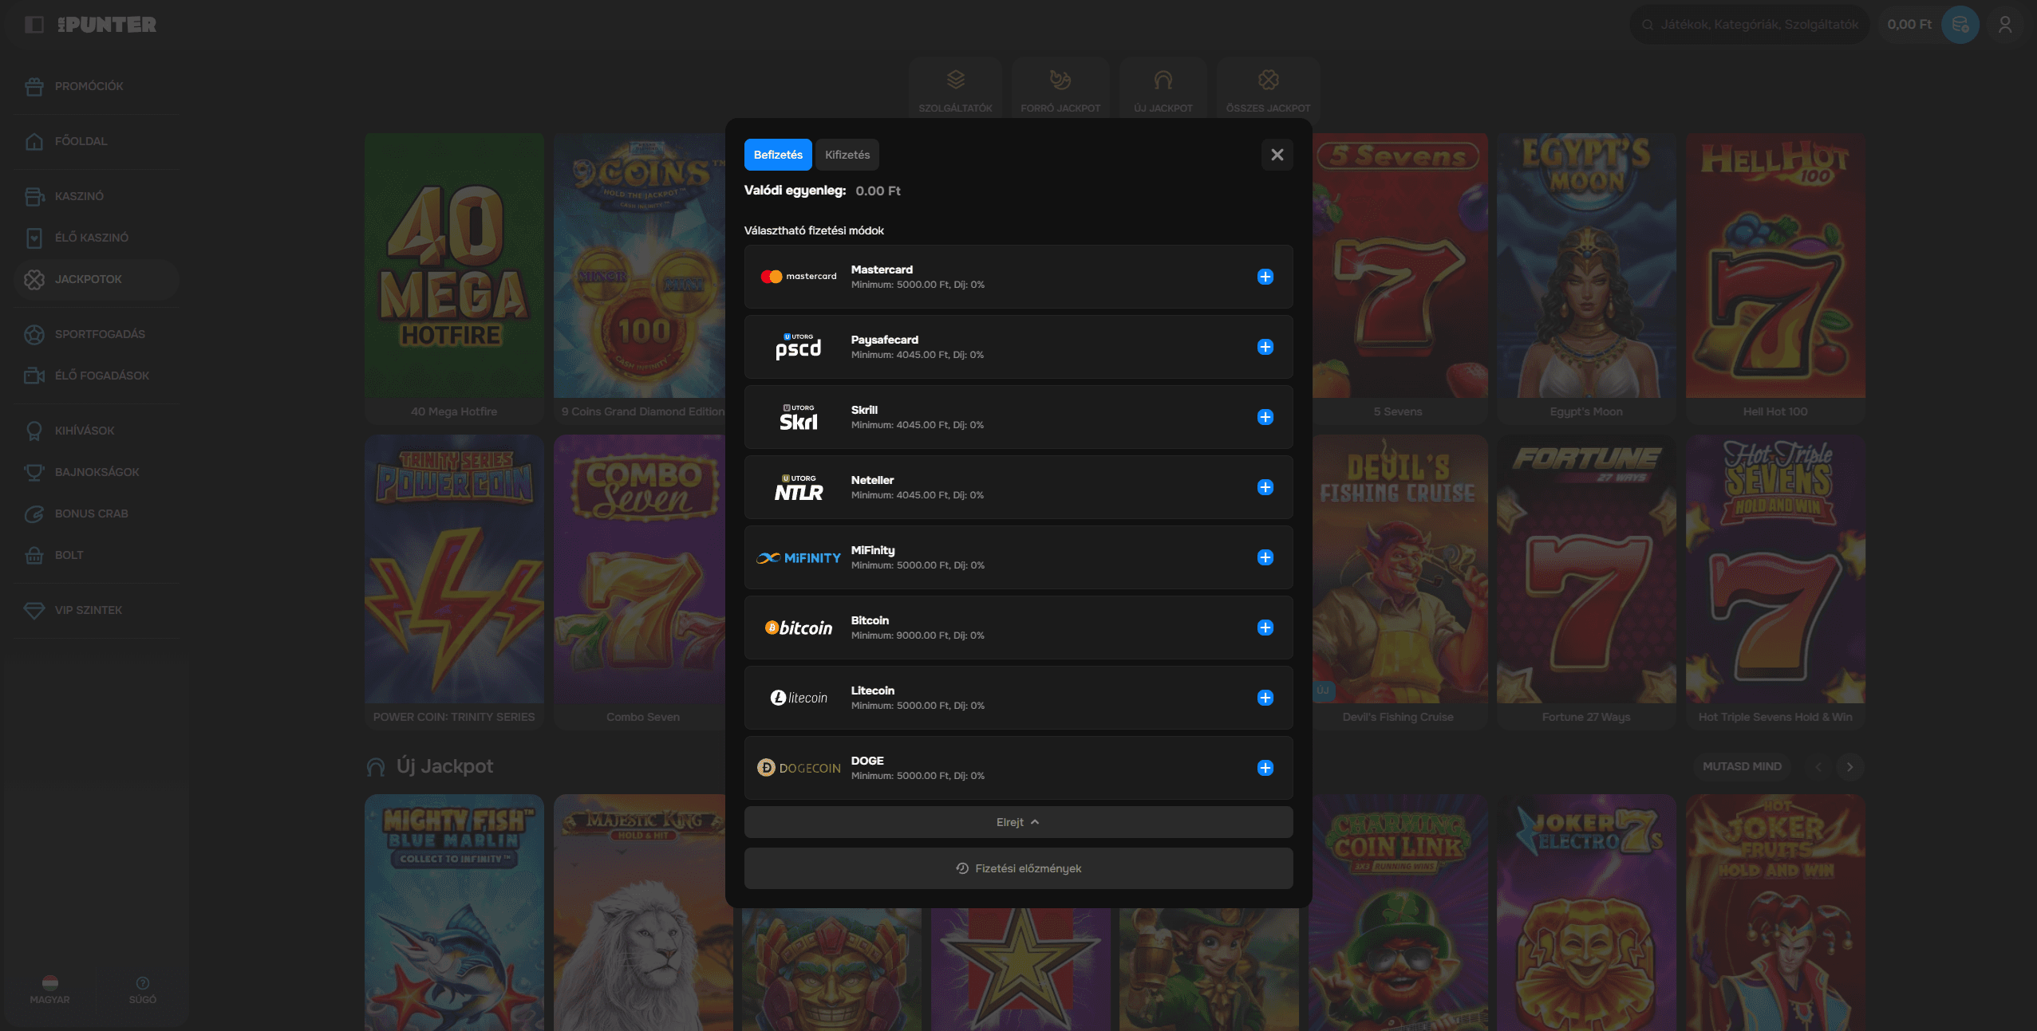Open Fizetési előzmények payment history
Screen dimensions: 2037x1031
(x=1017, y=868)
